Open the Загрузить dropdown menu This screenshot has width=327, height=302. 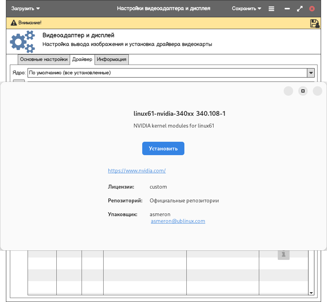point(26,9)
